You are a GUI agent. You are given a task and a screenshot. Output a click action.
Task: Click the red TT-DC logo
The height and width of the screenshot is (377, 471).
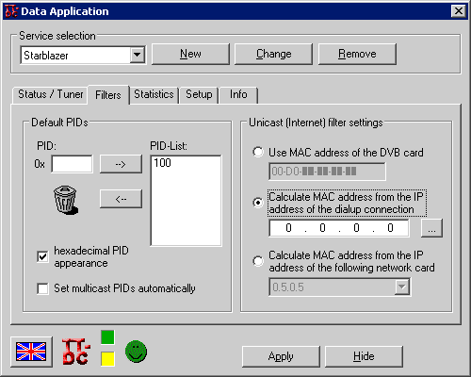click(x=75, y=352)
